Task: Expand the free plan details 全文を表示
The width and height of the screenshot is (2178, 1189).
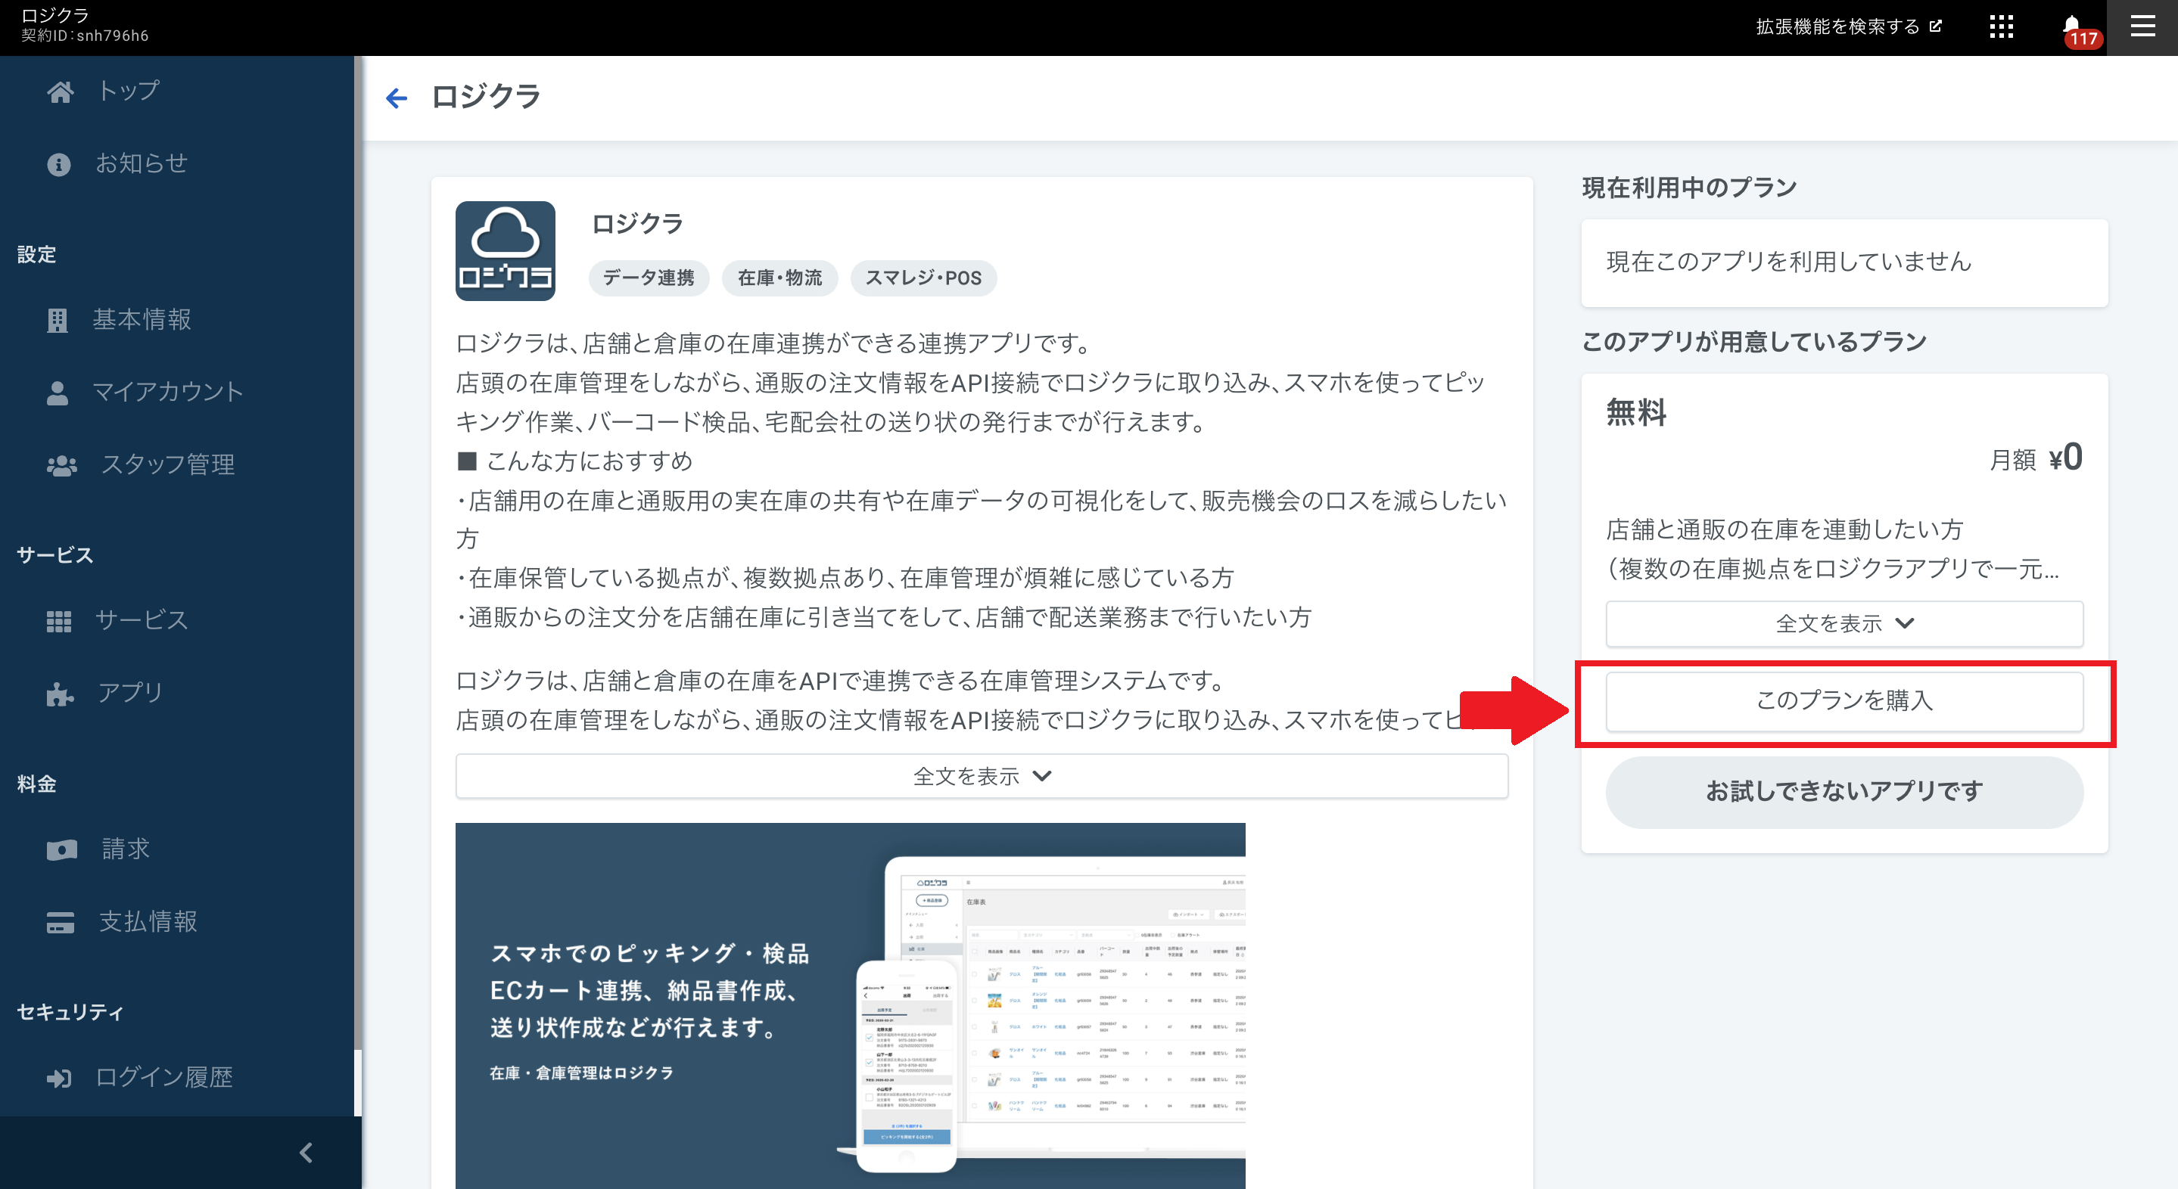Action: click(1844, 624)
